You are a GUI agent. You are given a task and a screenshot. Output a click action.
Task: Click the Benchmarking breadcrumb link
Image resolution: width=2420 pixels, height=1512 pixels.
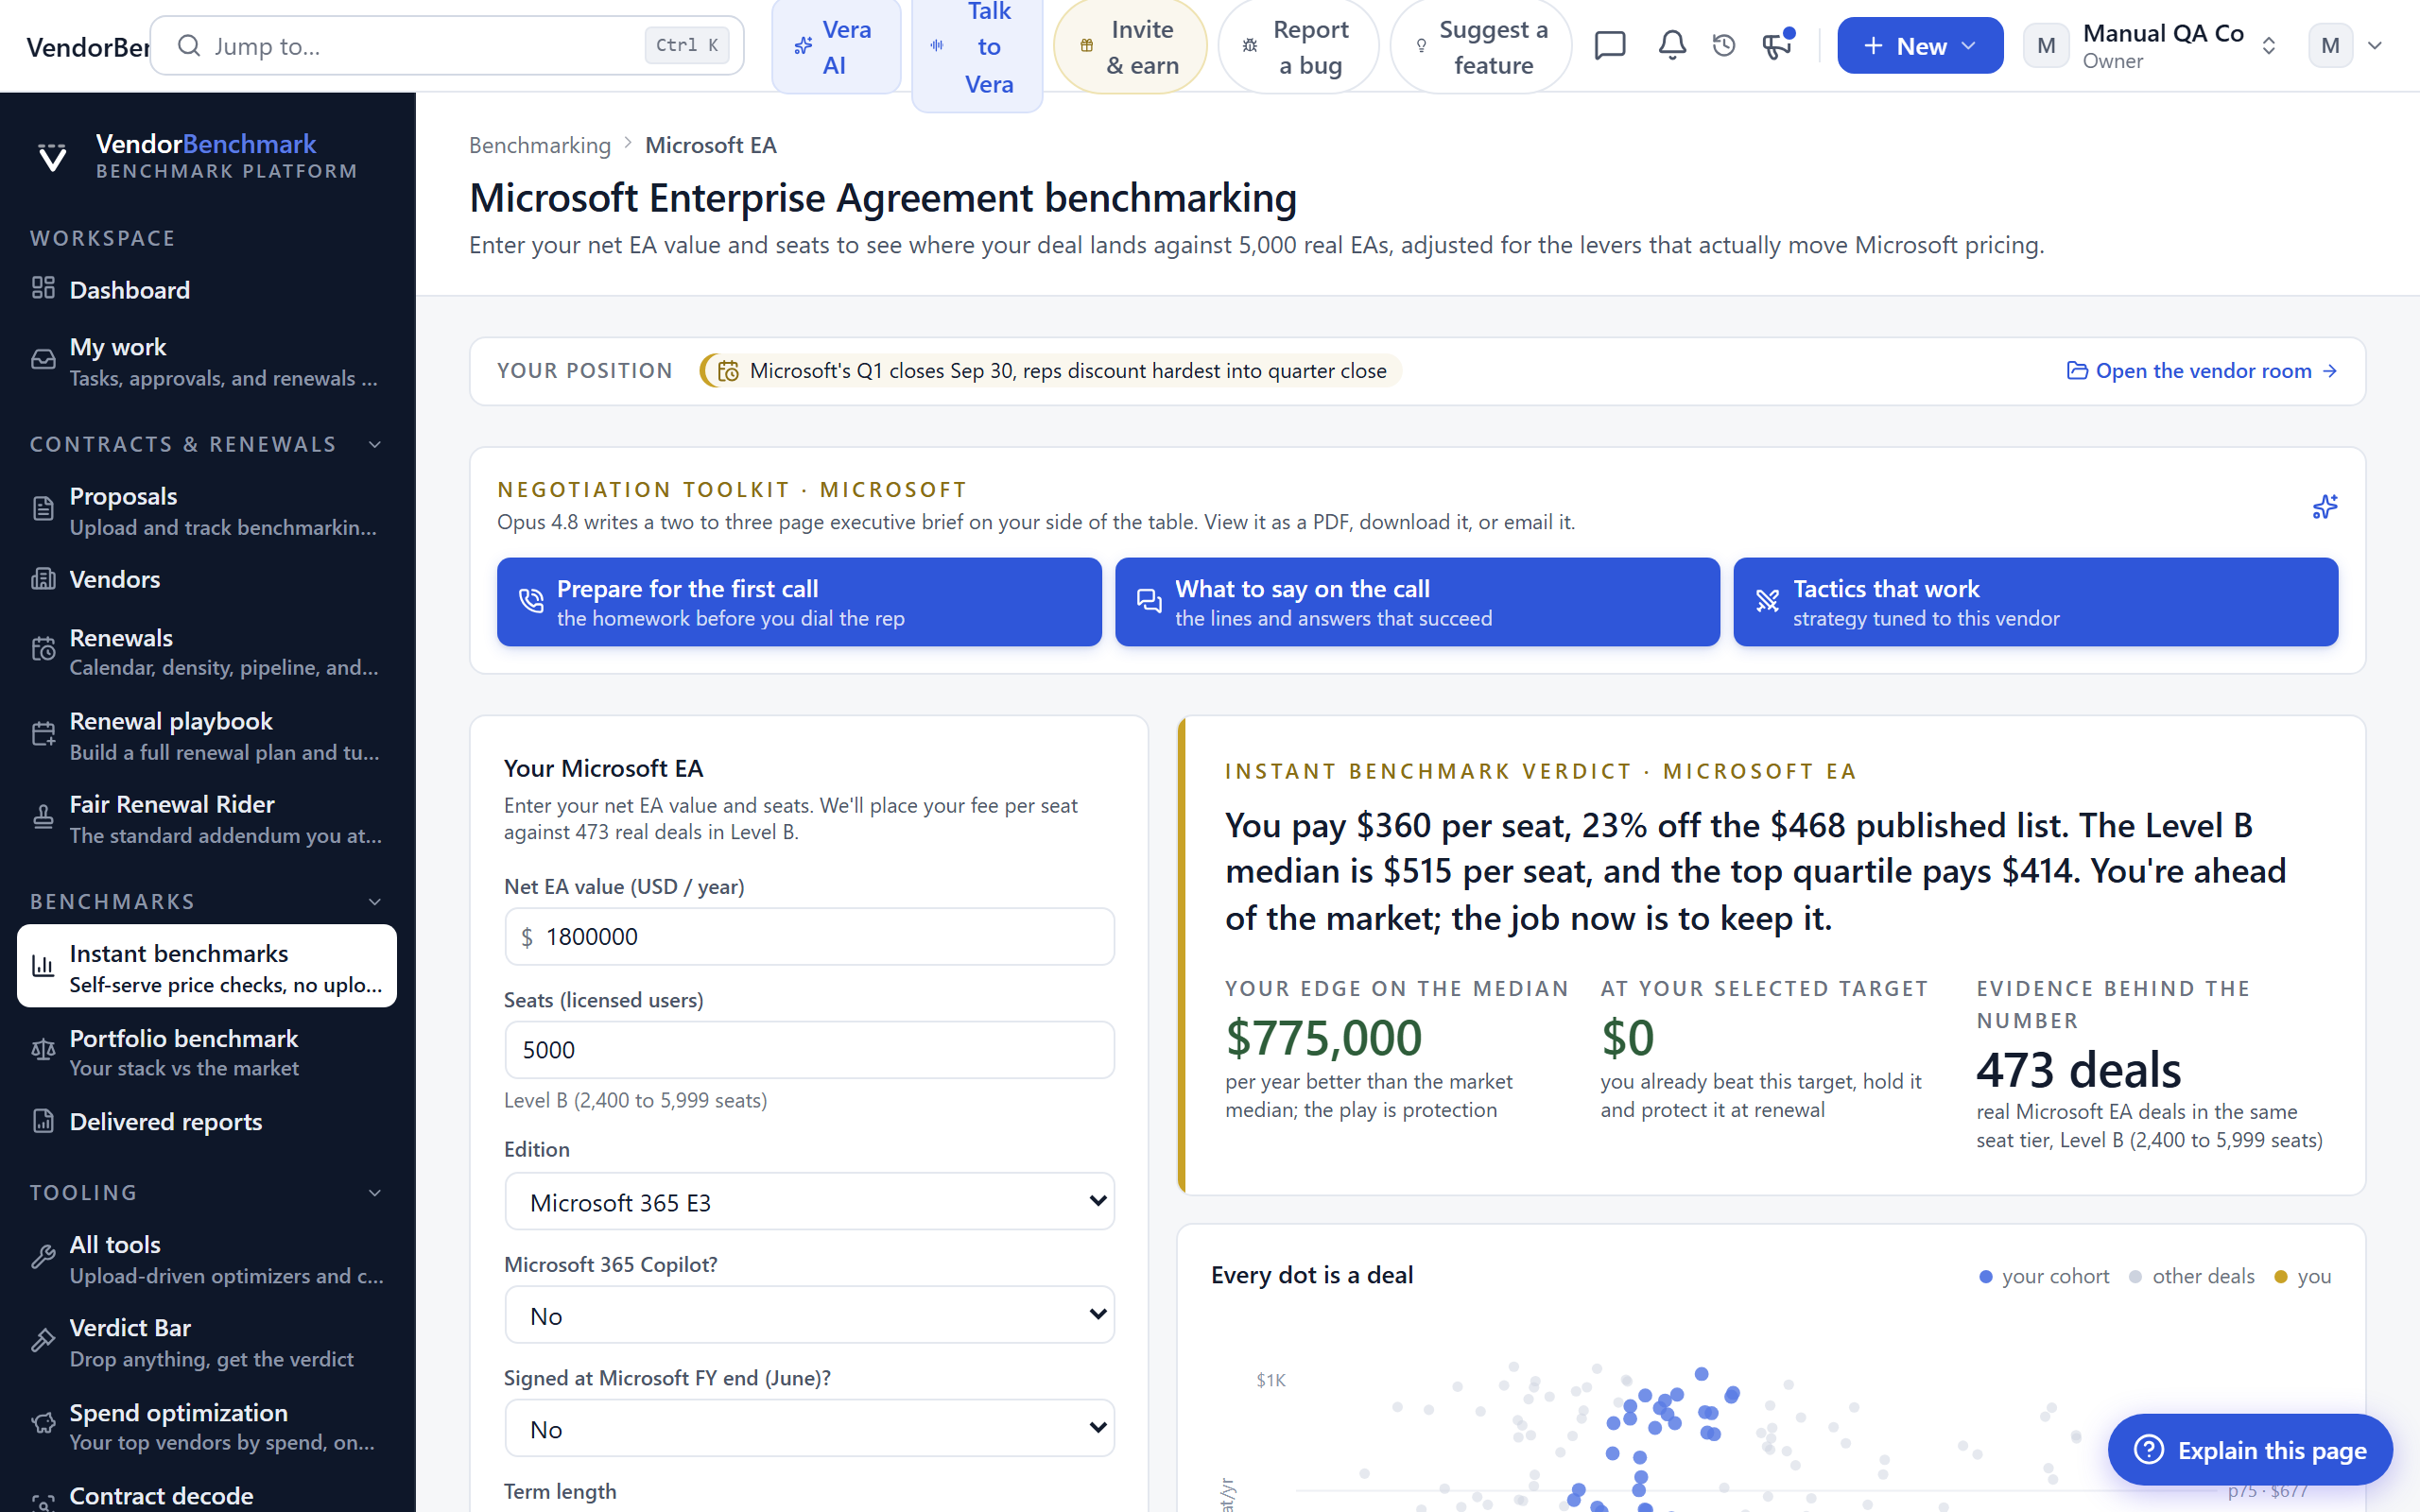point(540,146)
